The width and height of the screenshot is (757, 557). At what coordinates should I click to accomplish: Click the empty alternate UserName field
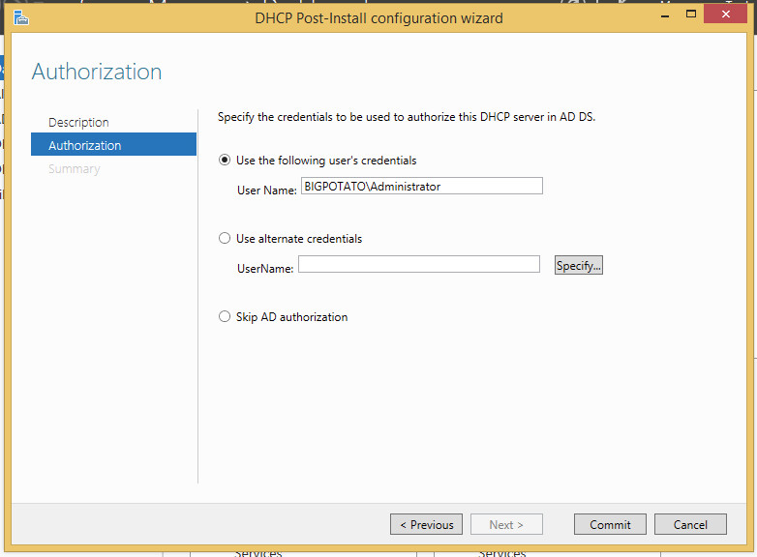click(x=418, y=264)
